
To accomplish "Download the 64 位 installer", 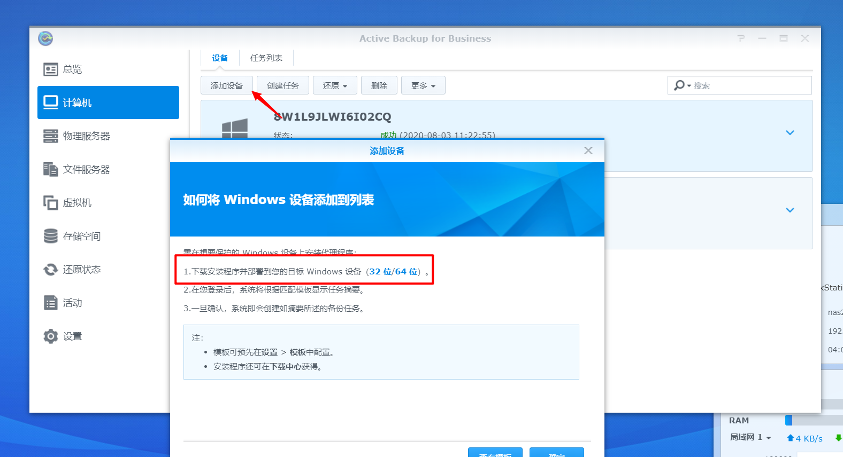I will click(x=406, y=272).
